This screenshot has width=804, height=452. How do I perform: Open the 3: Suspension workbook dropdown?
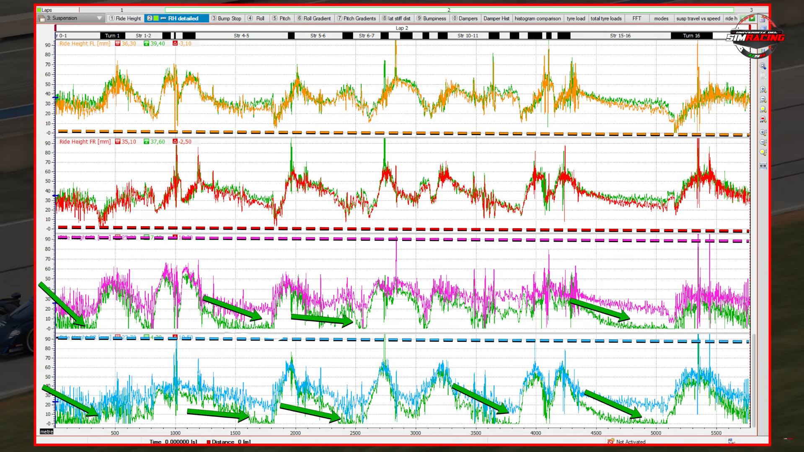99,18
